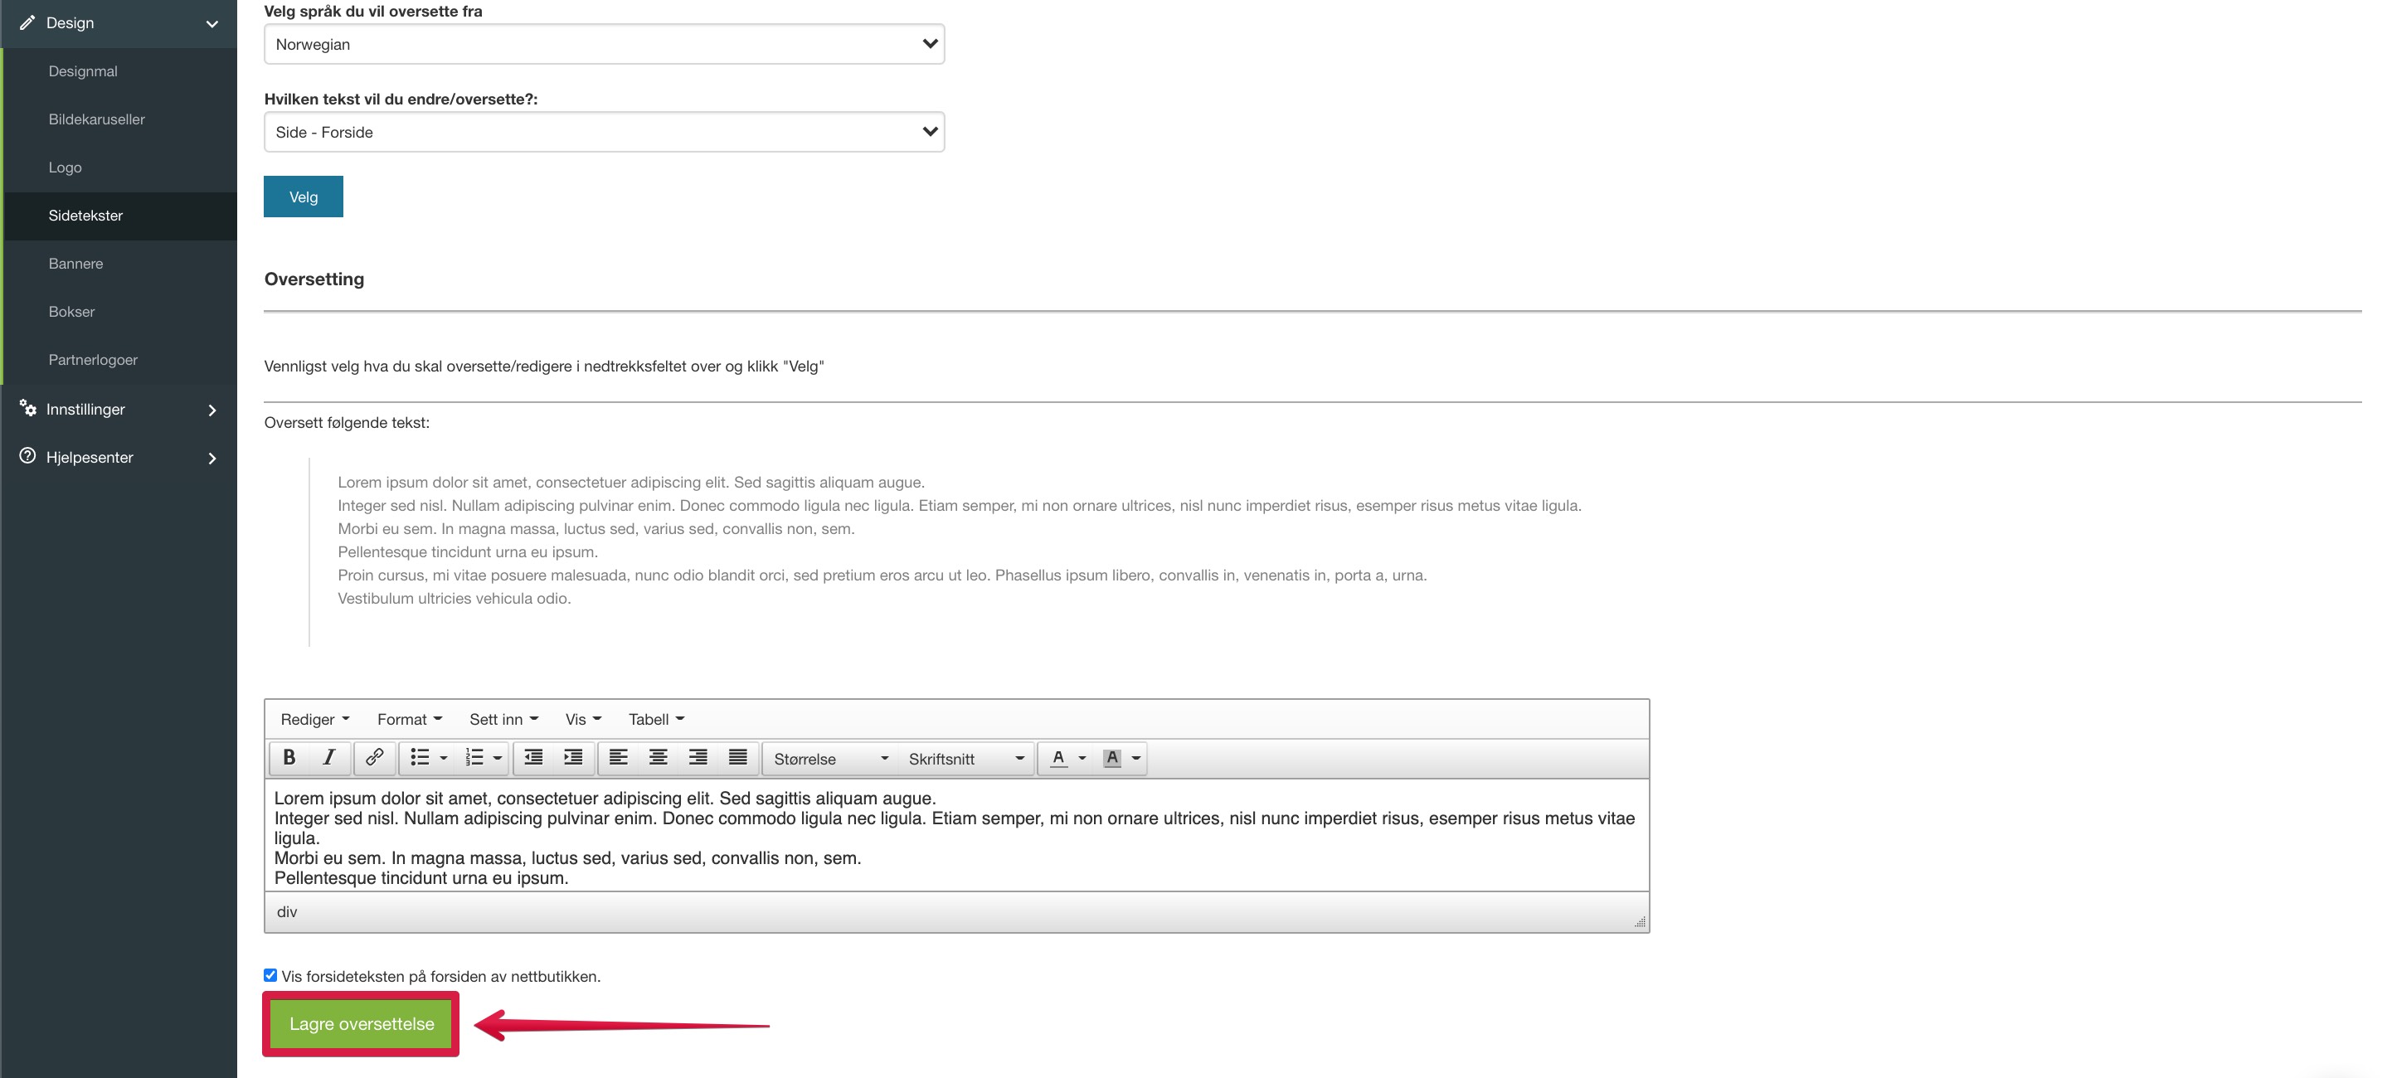Open the Norwegian language dropdown

click(604, 45)
